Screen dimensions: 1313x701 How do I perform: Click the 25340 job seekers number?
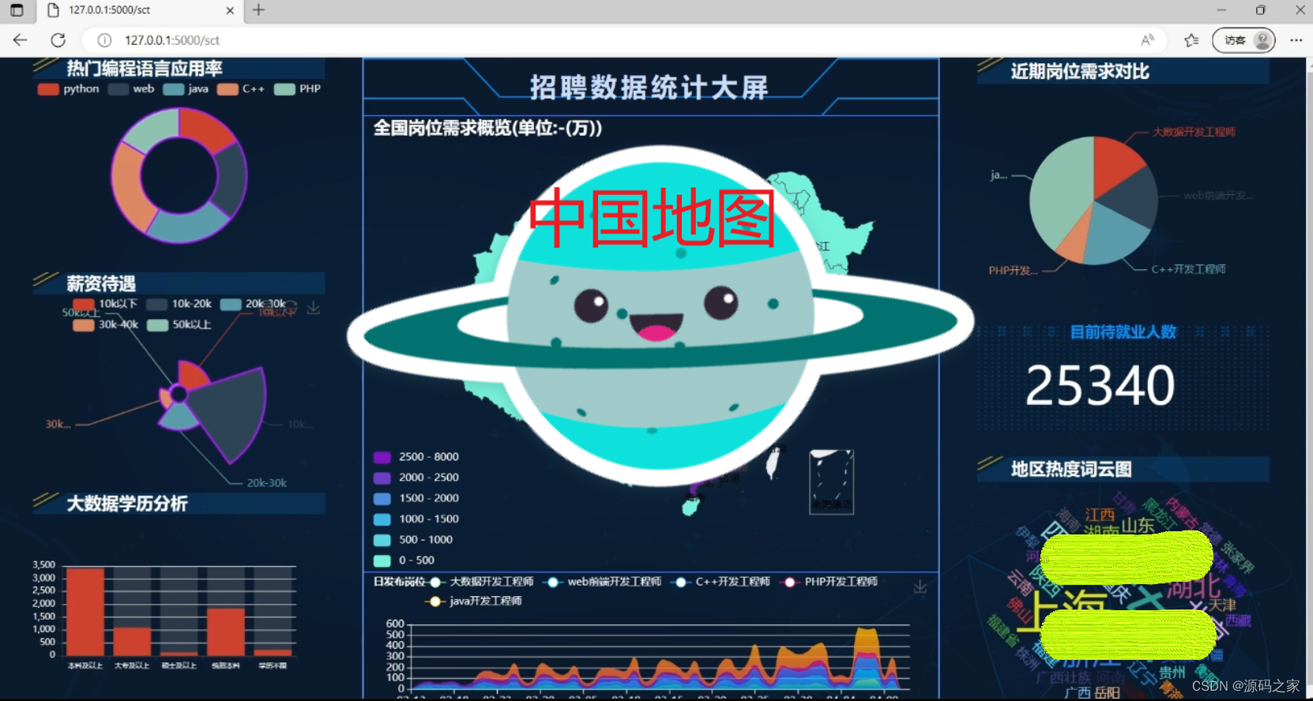[x=1100, y=386]
